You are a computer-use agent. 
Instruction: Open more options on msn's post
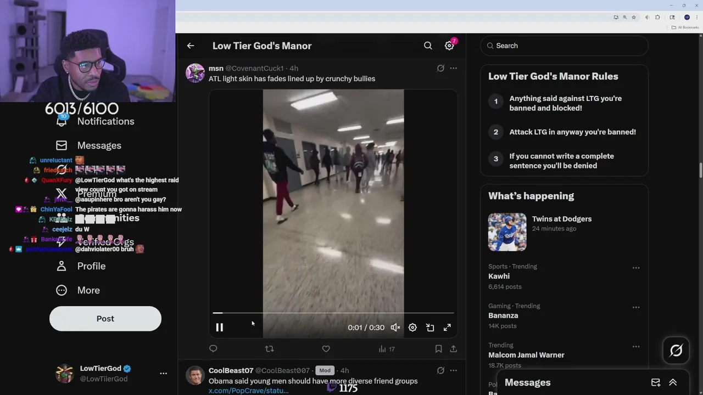(453, 68)
